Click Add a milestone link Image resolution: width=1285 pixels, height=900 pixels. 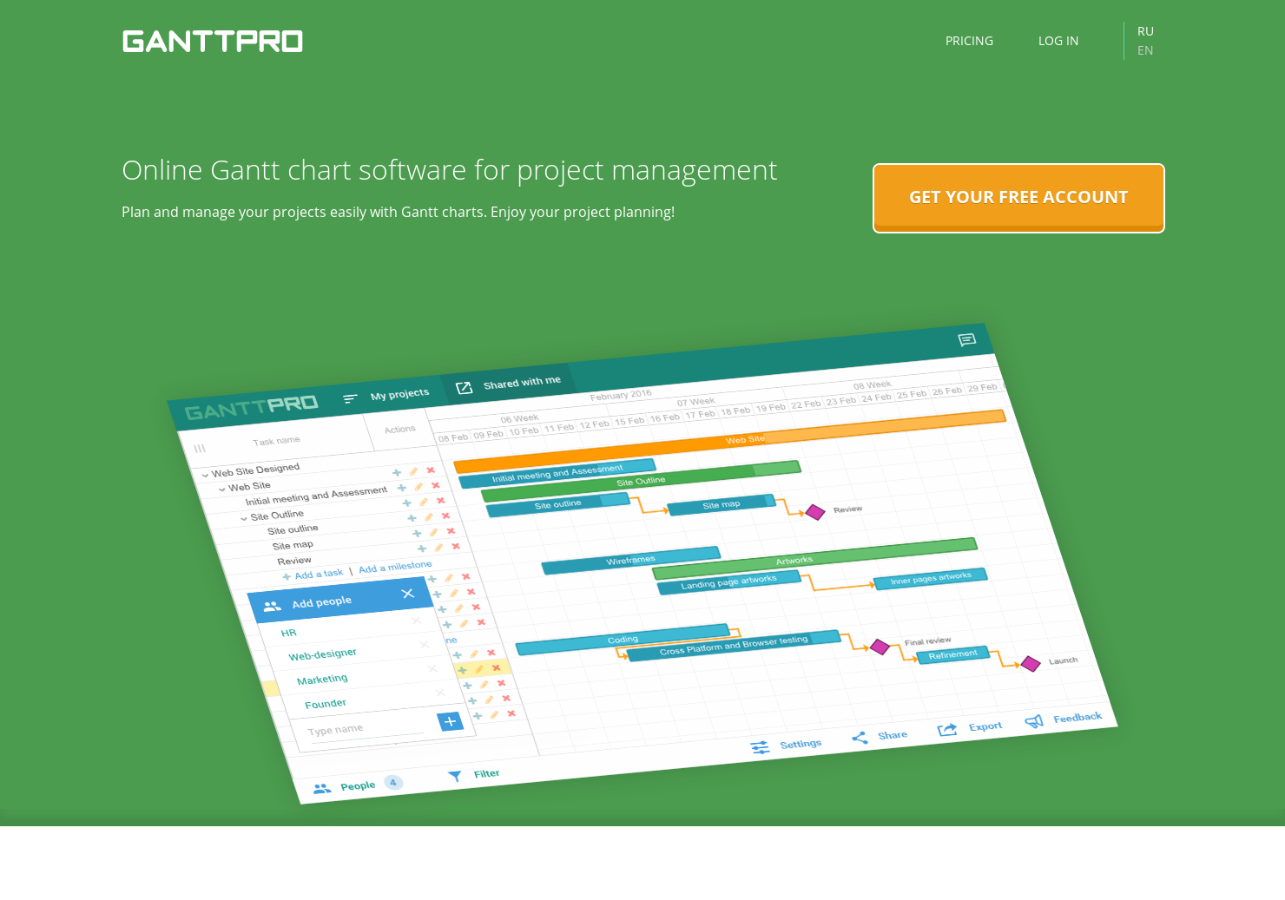395,567
